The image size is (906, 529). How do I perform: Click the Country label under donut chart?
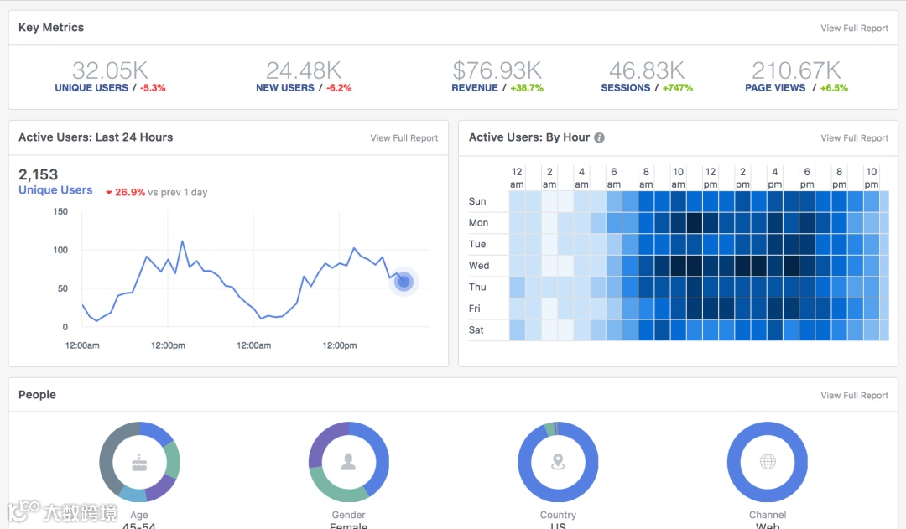coord(558,515)
